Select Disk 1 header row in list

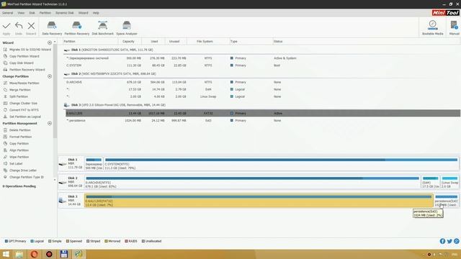(261, 50)
